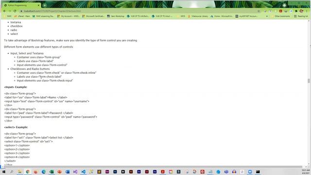Viewport: 311px width, 175px height.
Task: Open File Explorer from taskbar
Action: [x=19, y=172]
